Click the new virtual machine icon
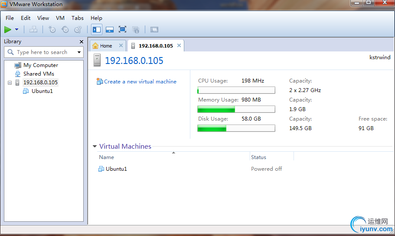 (99, 81)
